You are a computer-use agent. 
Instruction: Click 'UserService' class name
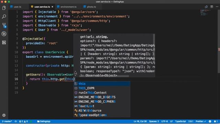pos(55,52)
